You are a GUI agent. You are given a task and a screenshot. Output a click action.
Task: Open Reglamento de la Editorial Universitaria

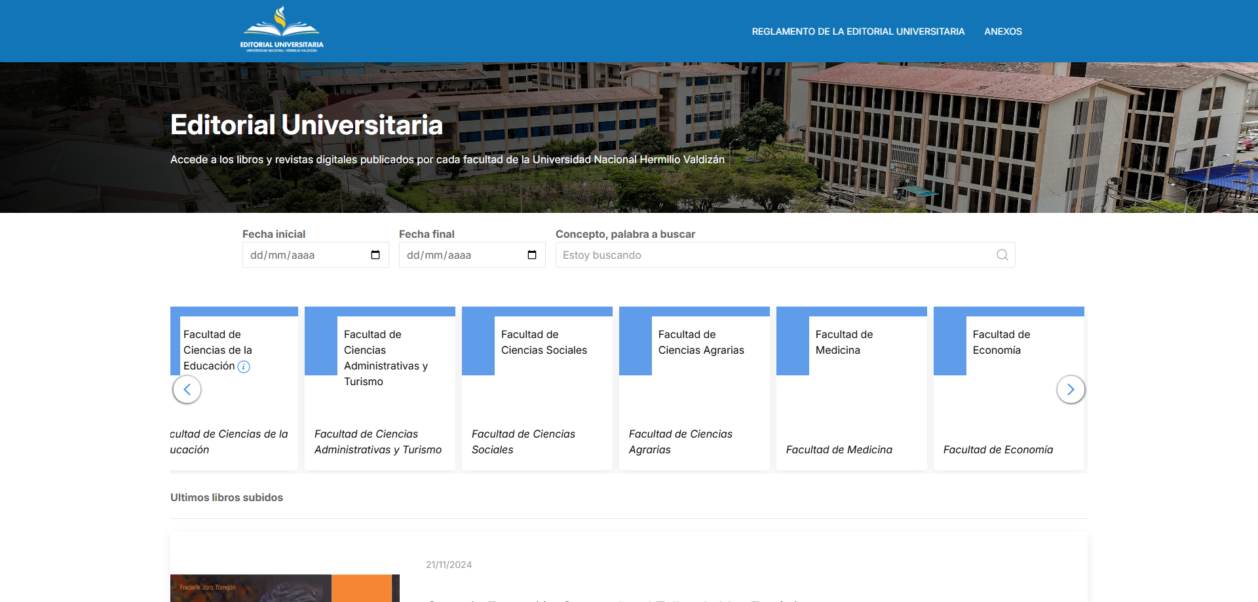858,31
